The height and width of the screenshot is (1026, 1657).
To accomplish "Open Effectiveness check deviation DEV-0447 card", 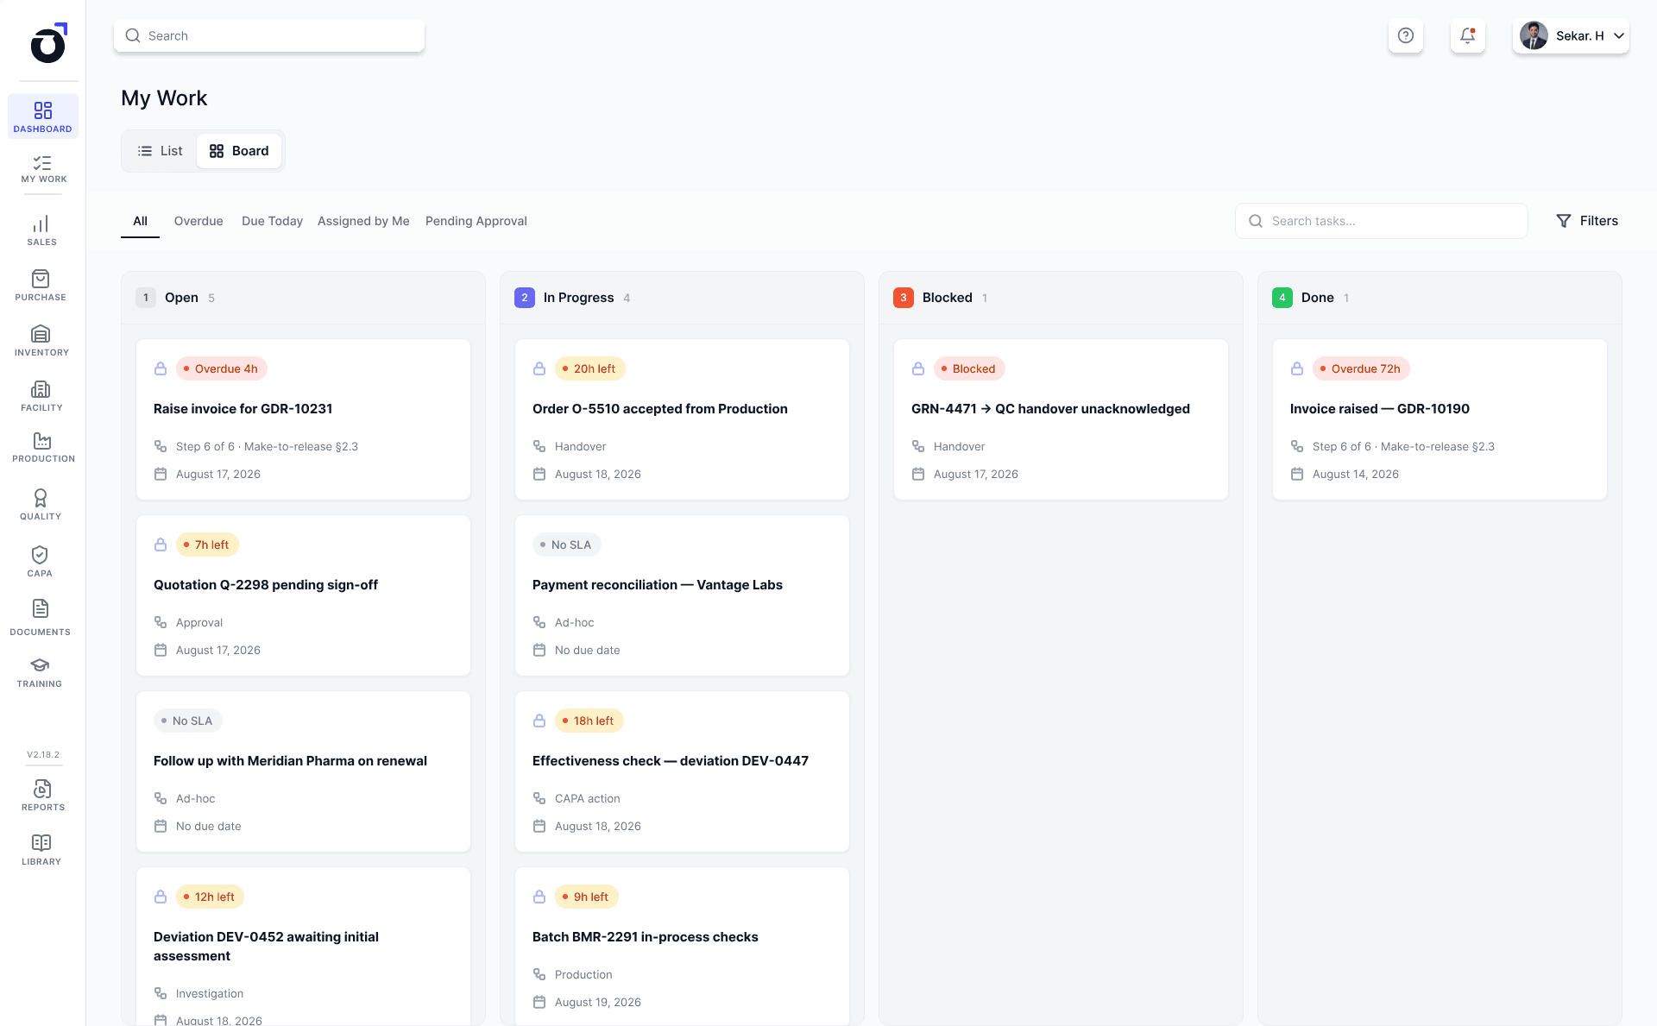I will pyautogui.click(x=682, y=771).
